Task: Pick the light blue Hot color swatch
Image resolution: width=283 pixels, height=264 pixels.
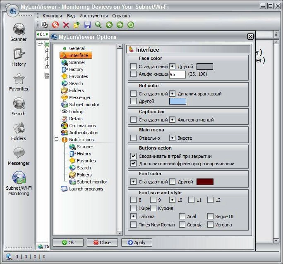Action: (177, 101)
